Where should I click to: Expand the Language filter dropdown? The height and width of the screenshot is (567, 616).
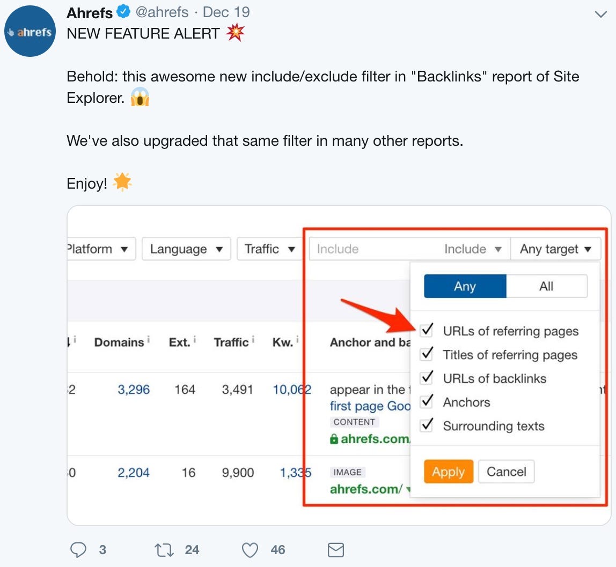tap(186, 249)
